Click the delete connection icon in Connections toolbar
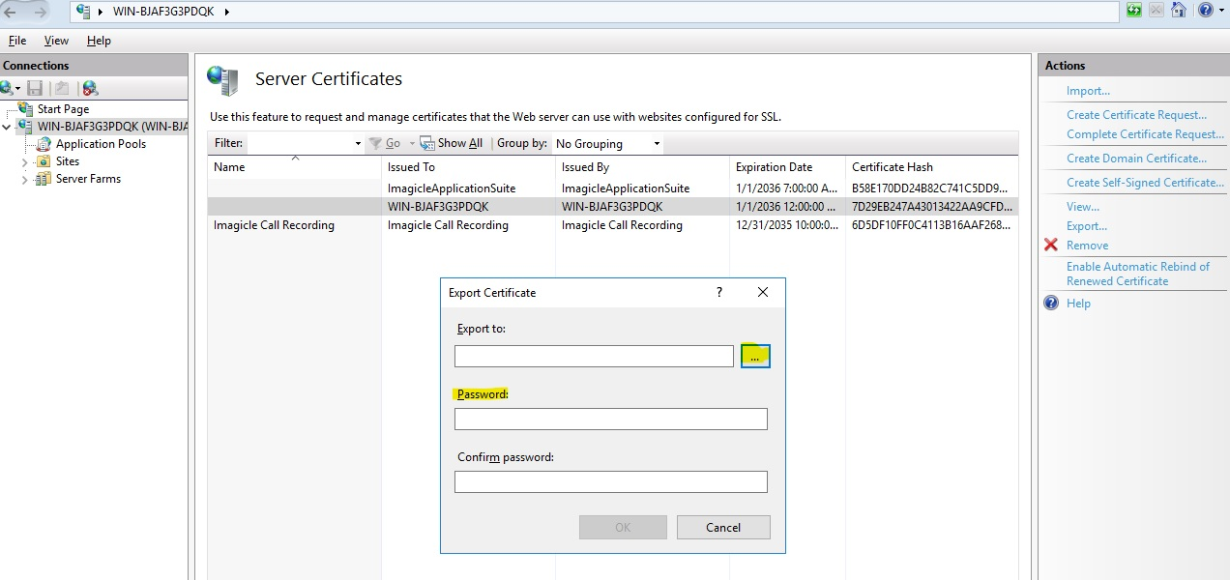 [x=90, y=88]
